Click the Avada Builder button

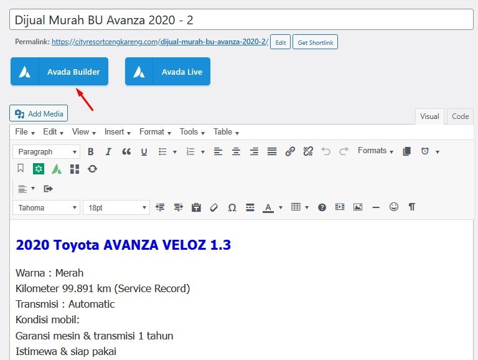(60, 72)
